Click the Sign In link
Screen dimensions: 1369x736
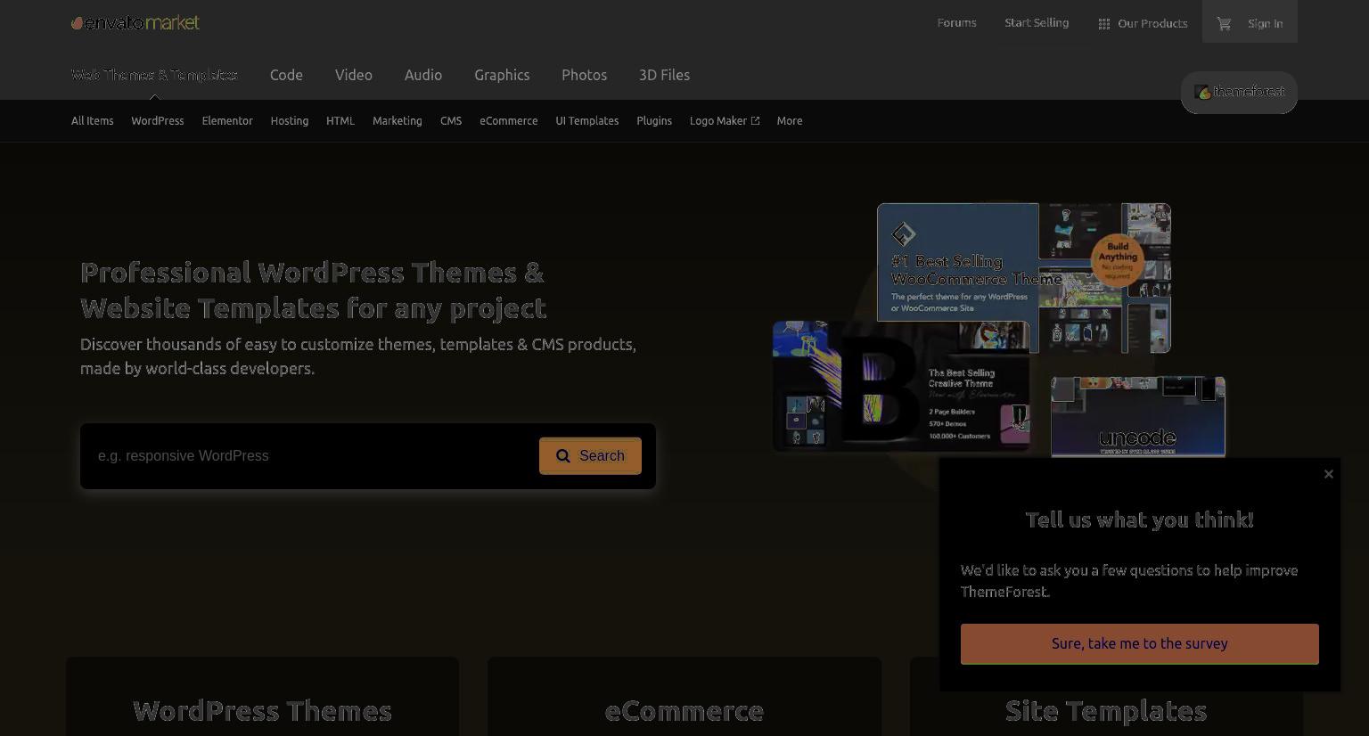(x=1266, y=24)
